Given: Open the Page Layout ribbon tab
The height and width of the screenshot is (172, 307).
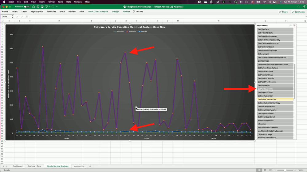Looking at the screenshot, I should tap(37, 12).
